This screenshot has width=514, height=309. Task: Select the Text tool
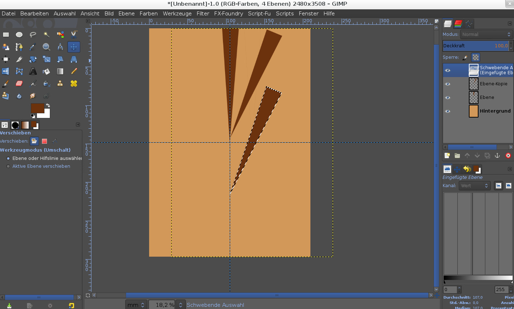pos(33,71)
